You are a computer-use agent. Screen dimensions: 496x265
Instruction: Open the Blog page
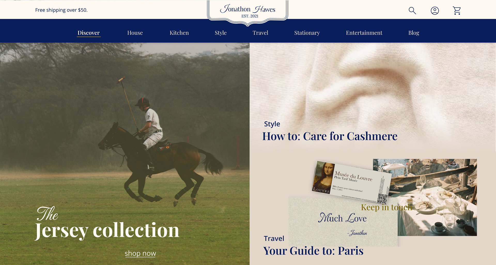tap(414, 33)
